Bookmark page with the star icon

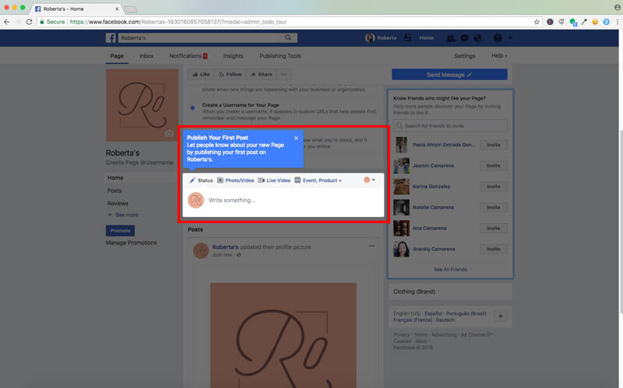[537, 22]
